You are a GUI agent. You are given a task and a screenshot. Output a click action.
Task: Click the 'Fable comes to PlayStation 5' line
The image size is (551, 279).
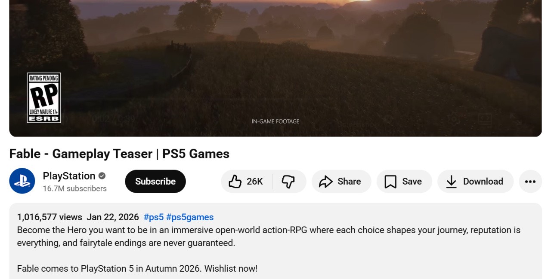[137, 269]
